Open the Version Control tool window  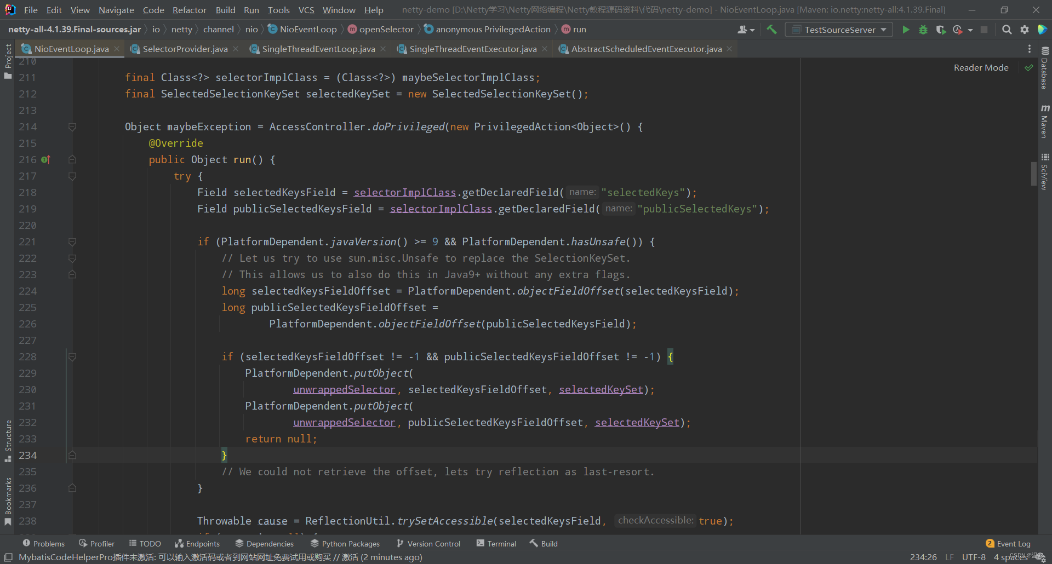pyautogui.click(x=428, y=543)
